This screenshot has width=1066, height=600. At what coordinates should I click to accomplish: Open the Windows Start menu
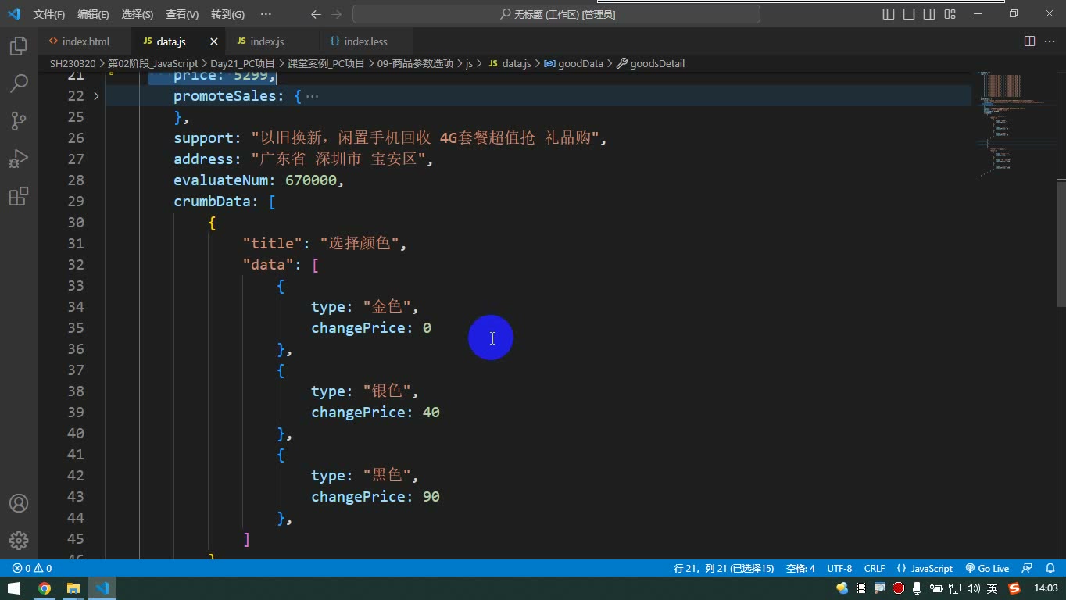click(14, 588)
